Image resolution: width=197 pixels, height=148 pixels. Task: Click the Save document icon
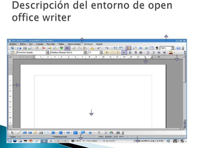[25, 48]
